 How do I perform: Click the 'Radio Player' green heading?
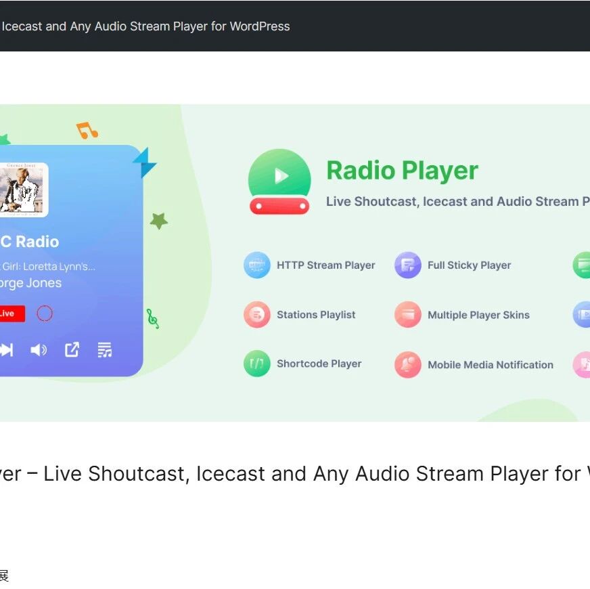[x=402, y=171]
